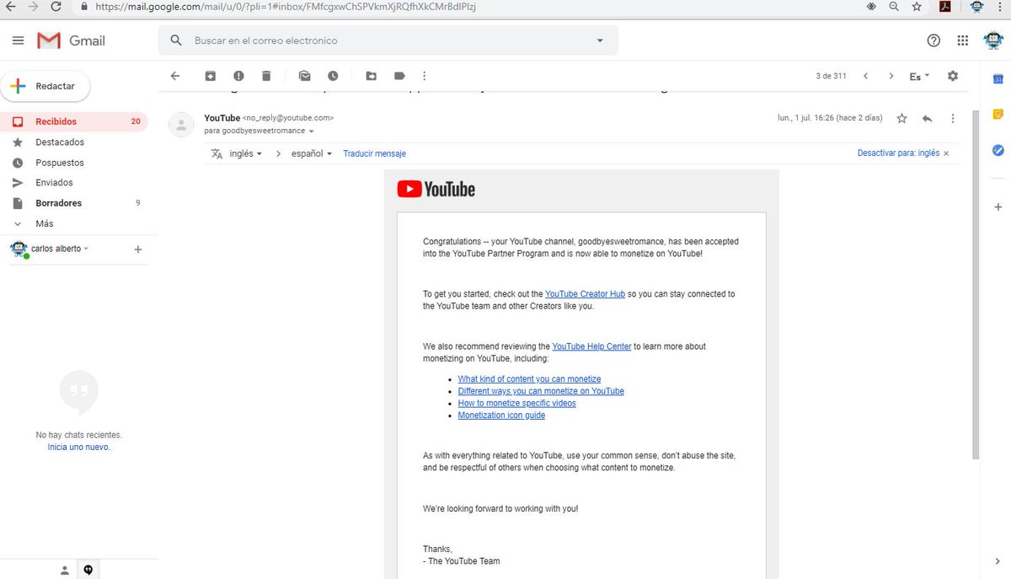
Task: Open the YouTube Help Center link
Action: 591,346
